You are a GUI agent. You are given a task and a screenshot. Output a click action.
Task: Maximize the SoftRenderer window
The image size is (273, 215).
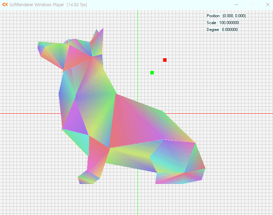click(x=252, y=4)
